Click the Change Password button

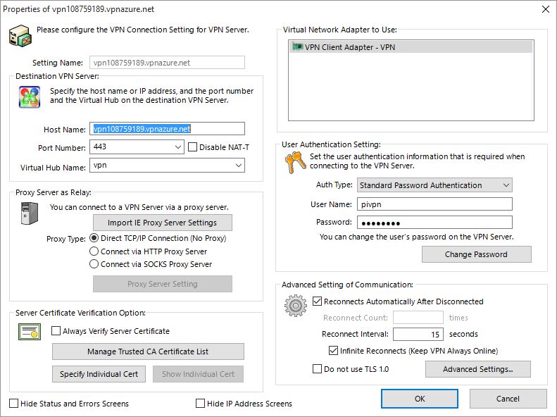coord(476,254)
